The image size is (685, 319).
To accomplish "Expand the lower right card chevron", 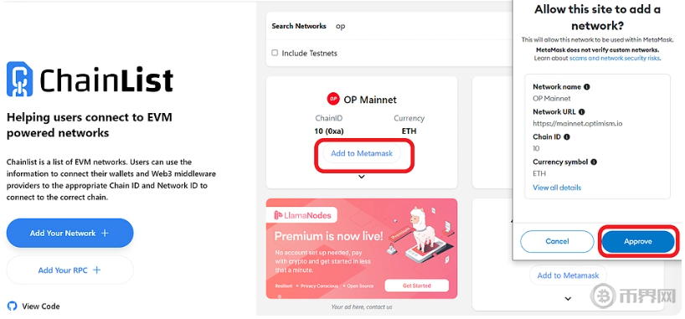I will tap(568, 299).
